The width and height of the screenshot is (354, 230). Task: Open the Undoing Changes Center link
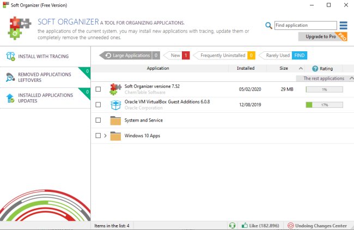(x=318, y=226)
